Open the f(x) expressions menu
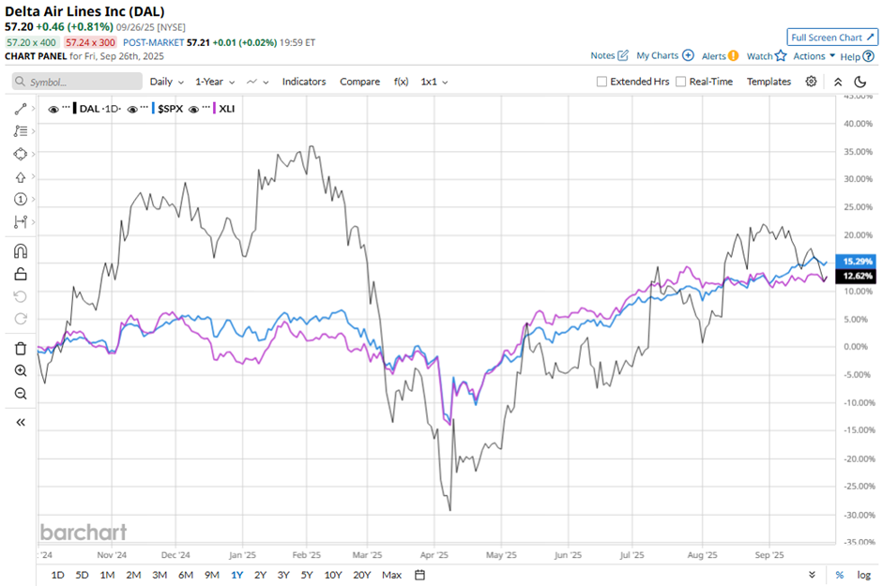Viewport: 882px width, 586px height. [401, 82]
